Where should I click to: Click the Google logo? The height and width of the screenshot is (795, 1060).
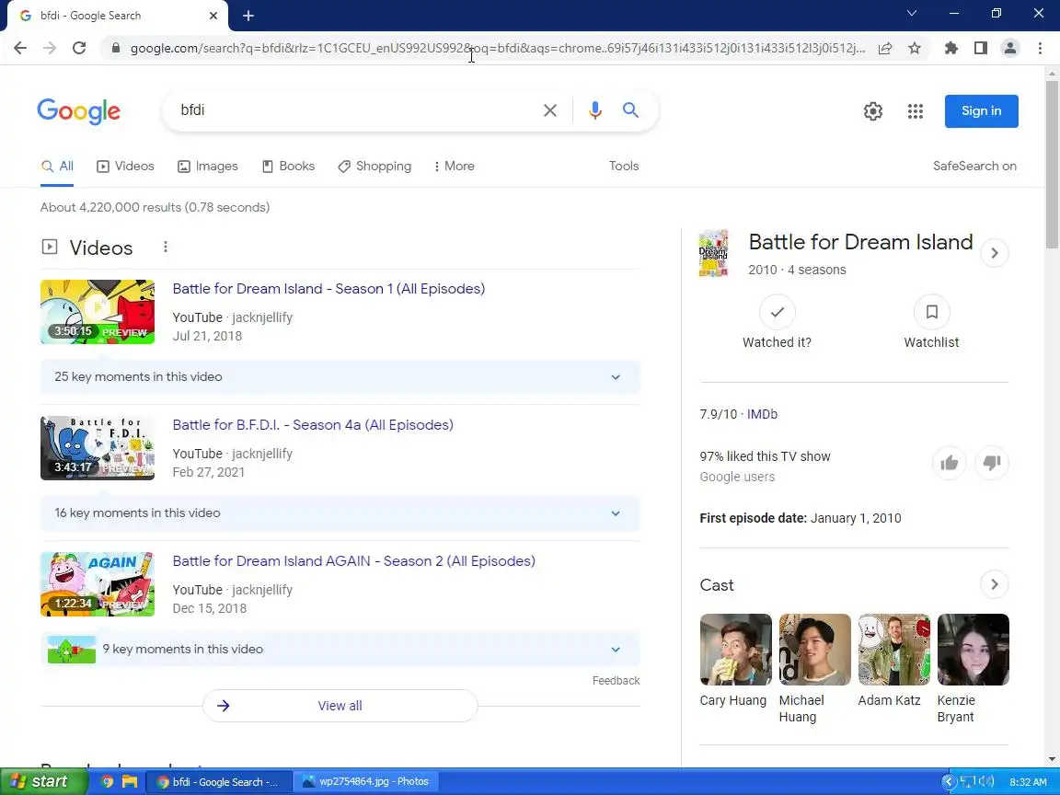pyautogui.click(x=79, y=110)
